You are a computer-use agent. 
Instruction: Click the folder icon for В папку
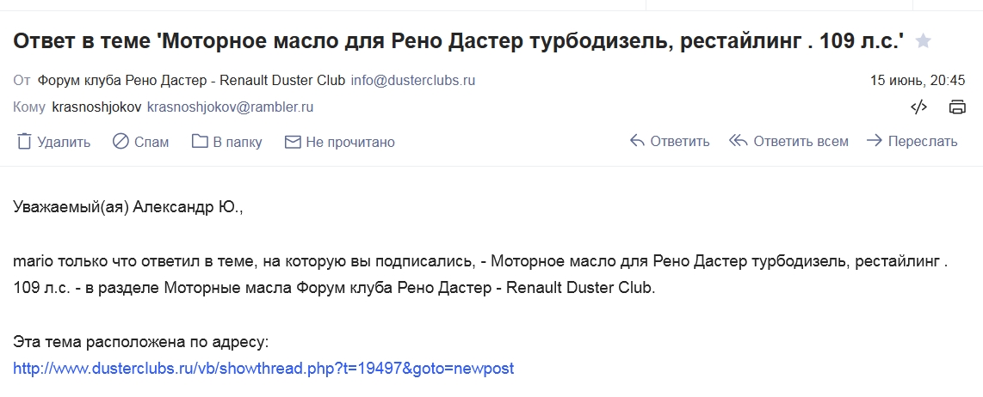tap(200, 142)
